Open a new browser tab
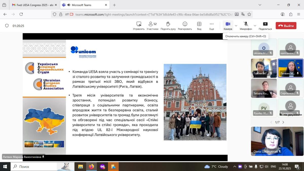Screen dimensions: 304x171 click(x=114, y=5)
